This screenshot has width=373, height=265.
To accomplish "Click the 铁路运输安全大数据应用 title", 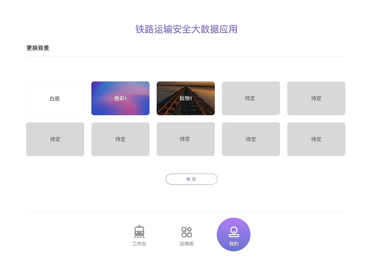I will pos(186,29).
